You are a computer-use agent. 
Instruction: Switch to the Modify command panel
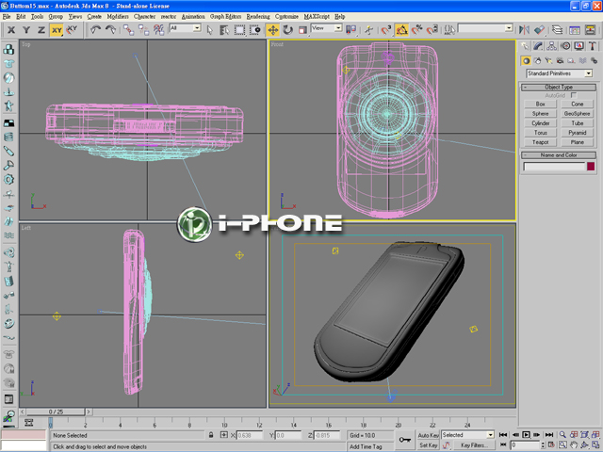(x=538, y=46)
